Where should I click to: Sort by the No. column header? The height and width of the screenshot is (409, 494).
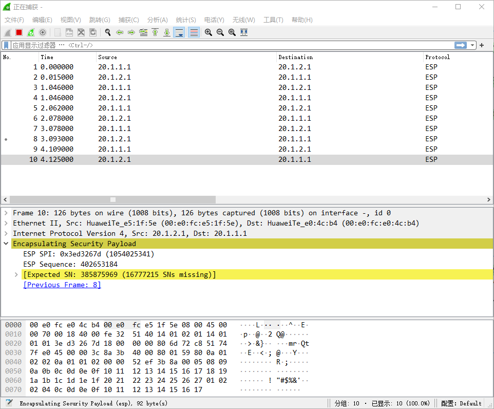20,57
